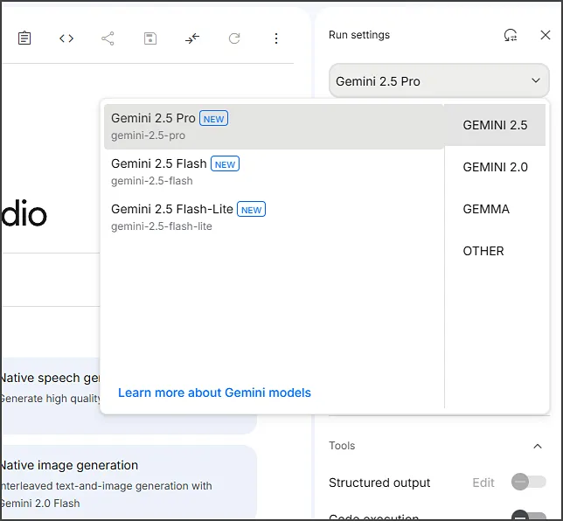Close the Run settings panel
Image resolution: width=563 pixels, height=521 pixels.
click(x=545, y=35)
